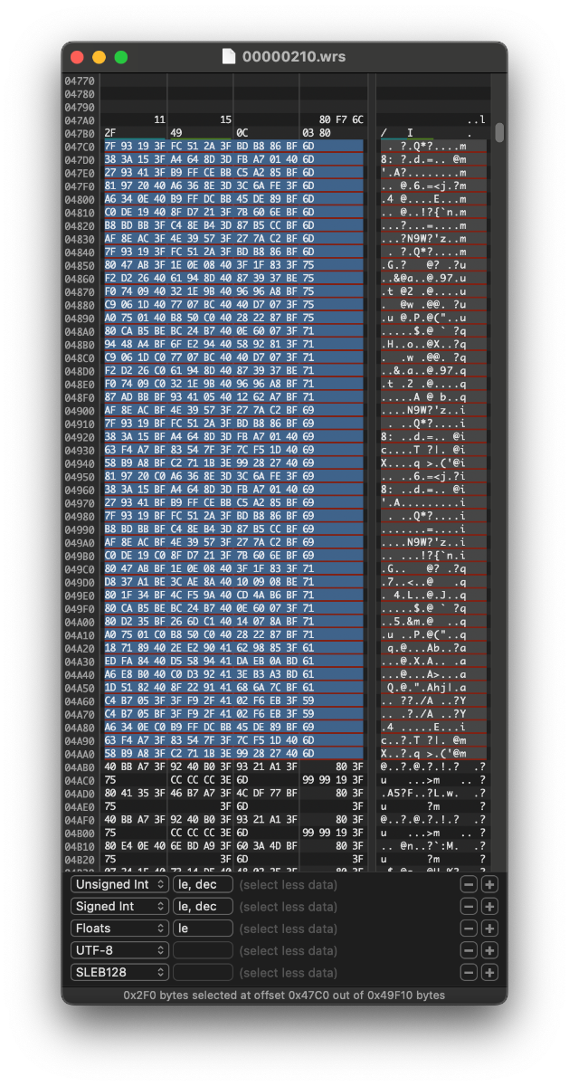The height and width of the screenshot is (1086, 569).
Task: Click the vertical scrollbar thumb
Action: tap(499, 132)
